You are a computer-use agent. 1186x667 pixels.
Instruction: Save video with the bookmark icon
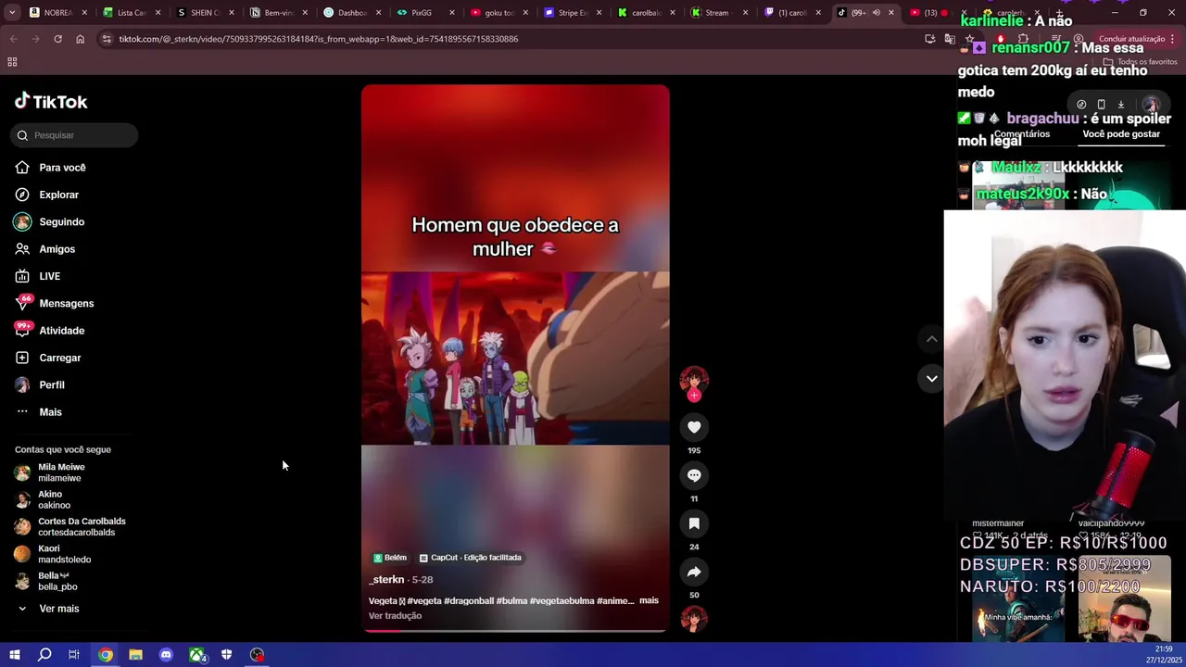(x=694, y=523)
